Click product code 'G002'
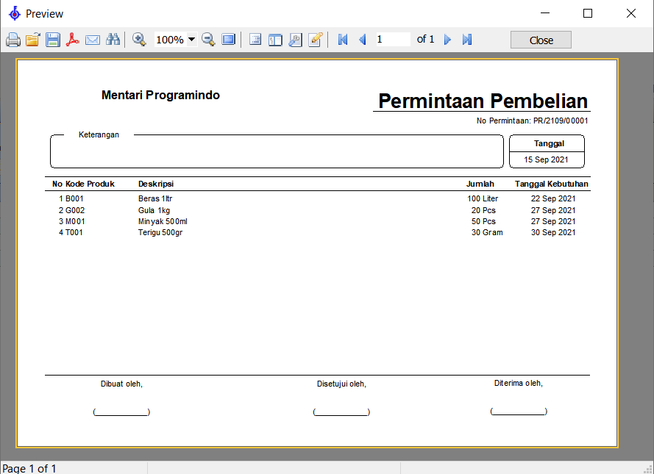This screenshot has width=654, height=474. tap(75, 210)
